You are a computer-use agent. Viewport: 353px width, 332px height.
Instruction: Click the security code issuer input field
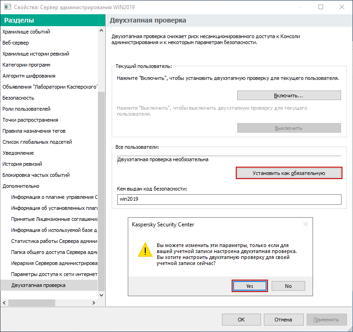pos(229,199)
